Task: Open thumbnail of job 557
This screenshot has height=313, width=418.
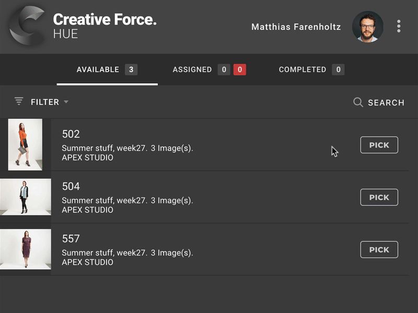Action: pyautogui.click(x=25, y=249)
